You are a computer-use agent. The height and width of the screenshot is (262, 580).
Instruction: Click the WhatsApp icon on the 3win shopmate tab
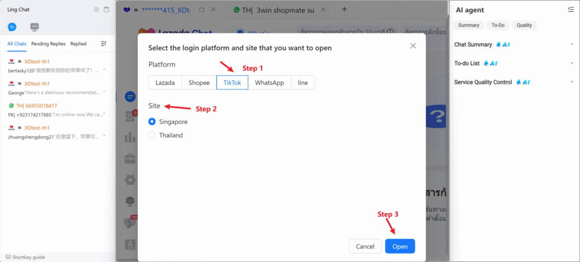click(237, 10)
